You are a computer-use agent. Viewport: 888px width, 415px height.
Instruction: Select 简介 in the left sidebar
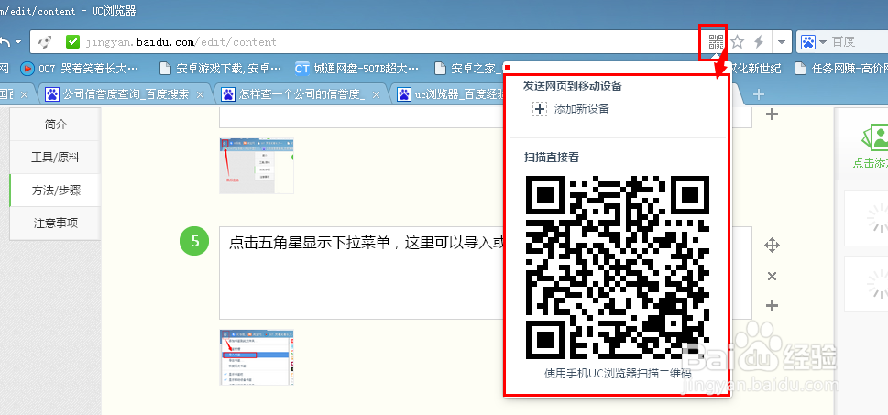(x=56, y=125)
